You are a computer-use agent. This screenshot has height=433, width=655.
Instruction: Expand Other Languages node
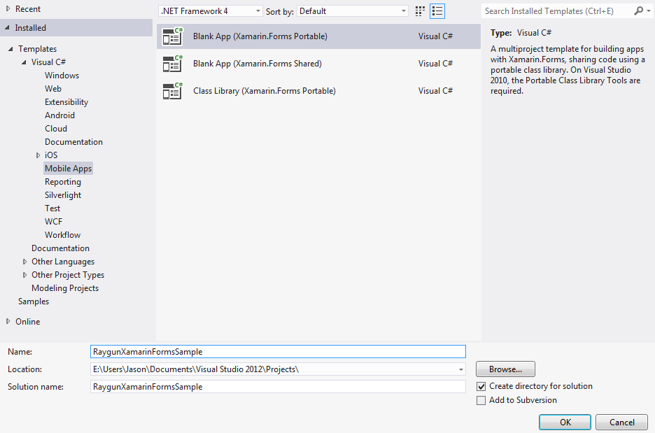click(24, 262)
